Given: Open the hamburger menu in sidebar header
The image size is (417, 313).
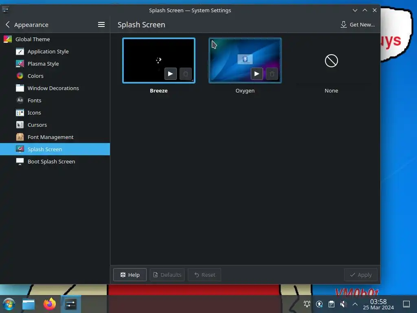Looking at the screenshot, I should [101, 24].
